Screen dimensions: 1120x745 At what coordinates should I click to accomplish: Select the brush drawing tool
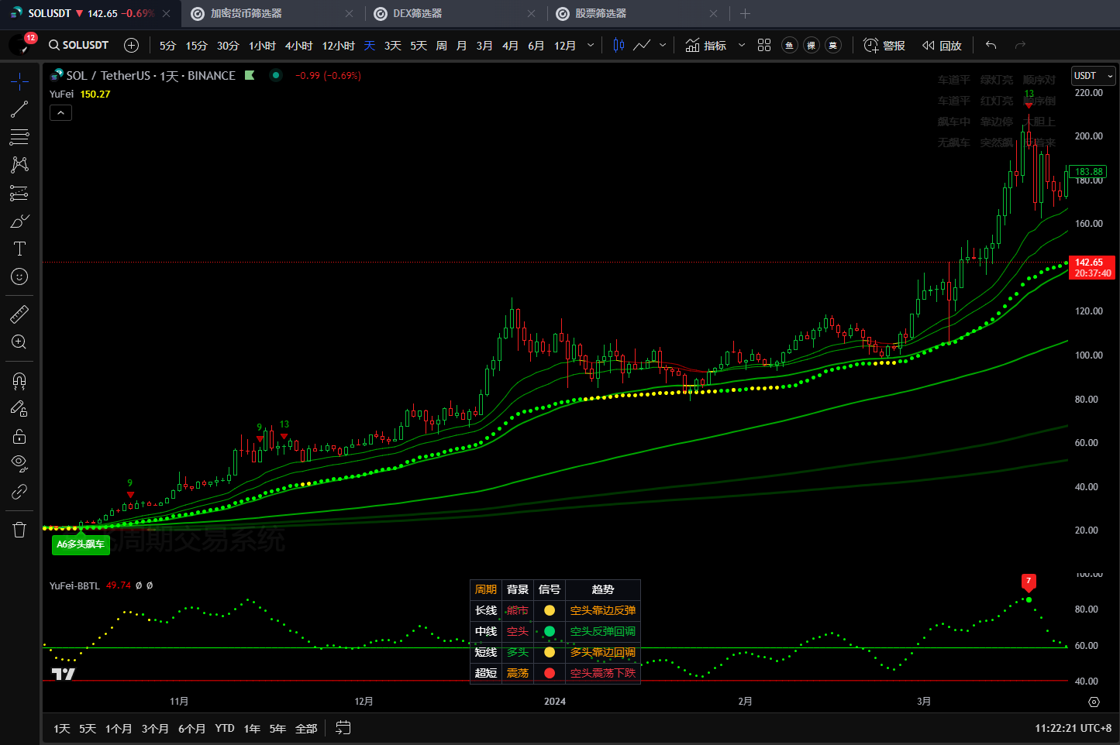(x=19, y=221)
